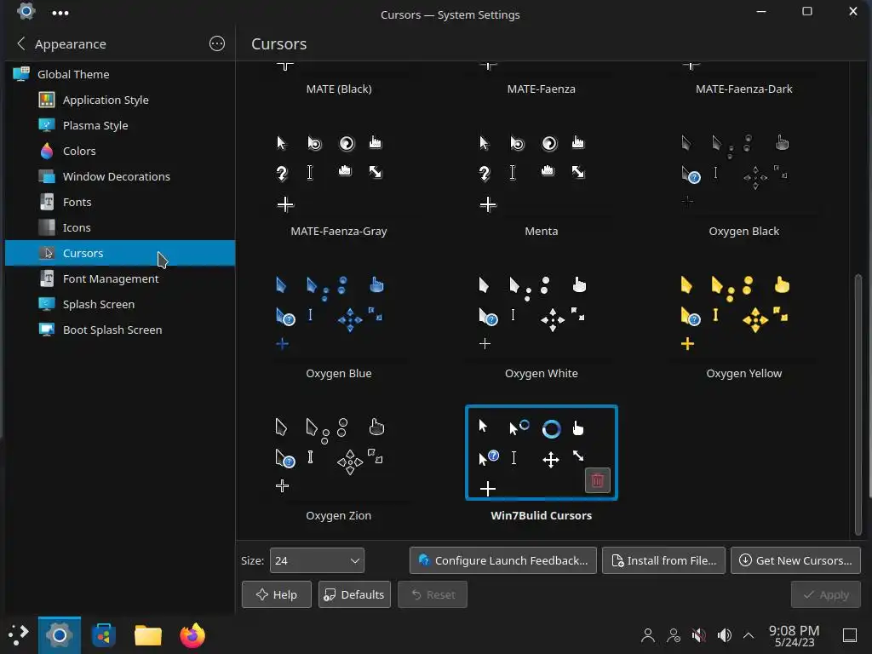Click the Defaults button

354,594
